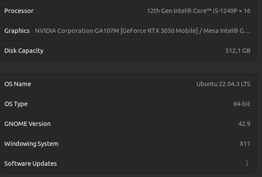The height and width of the screenshot is (177, 262).
Task: Select the NVIDIA Corporation GA107M text
Action: [77, 31]
